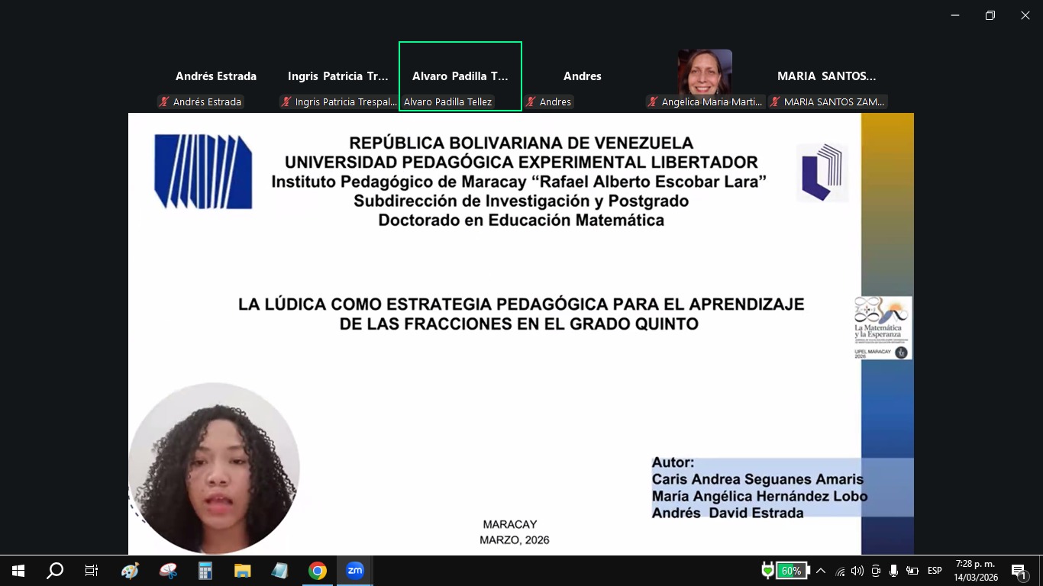The width and height of the screenshot is (1043, 586).
Task: Click the Task View icon
Action: [92, 571]
